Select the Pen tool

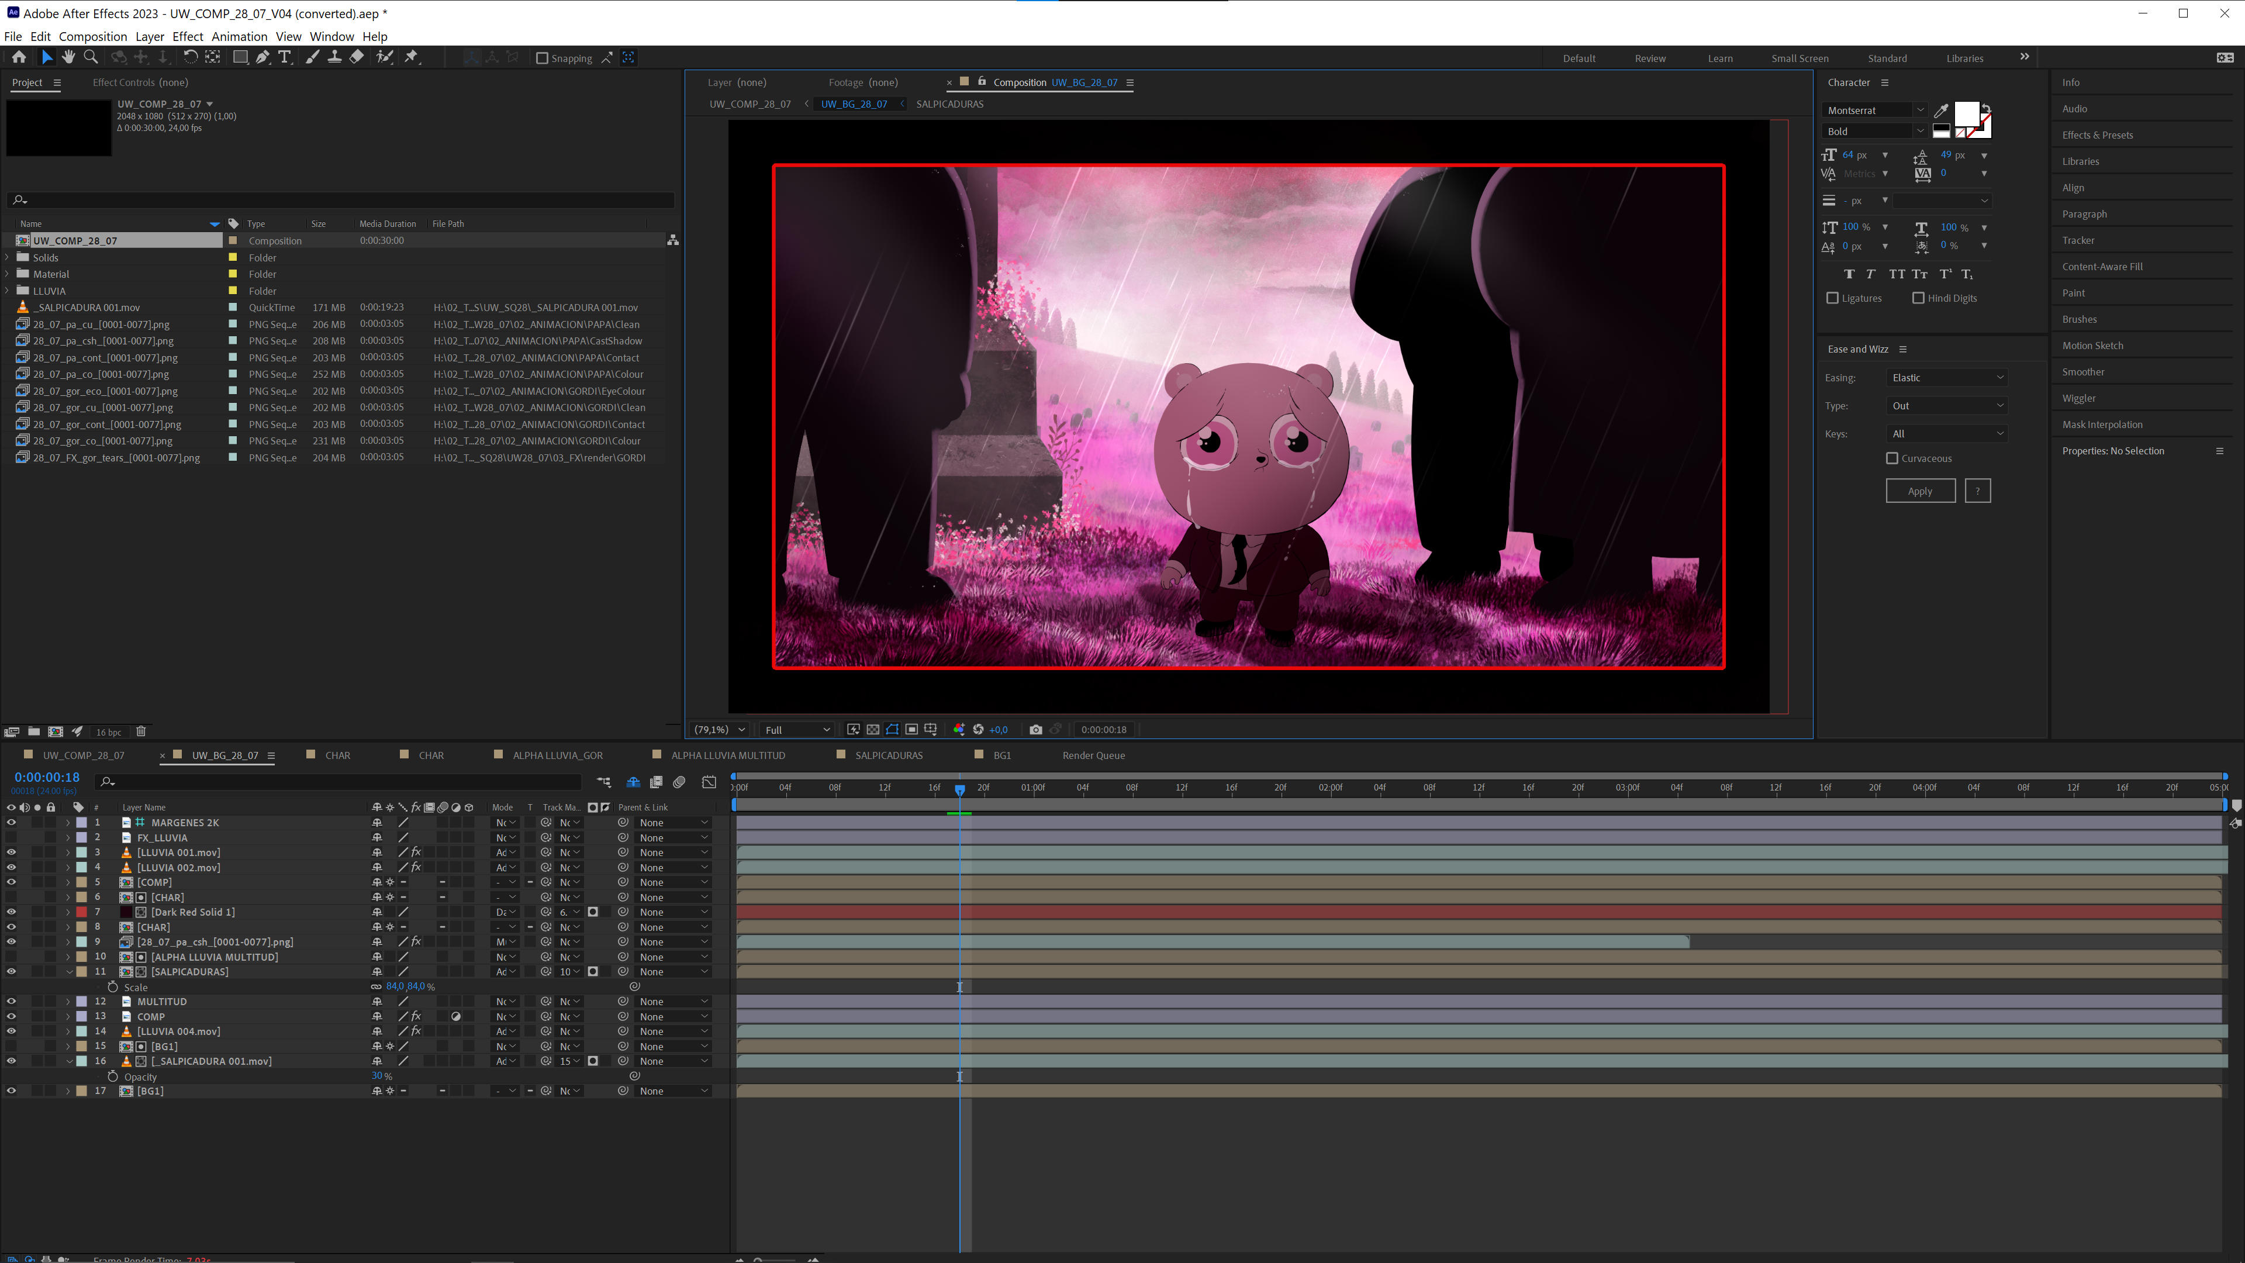click(x=263, y=57)
